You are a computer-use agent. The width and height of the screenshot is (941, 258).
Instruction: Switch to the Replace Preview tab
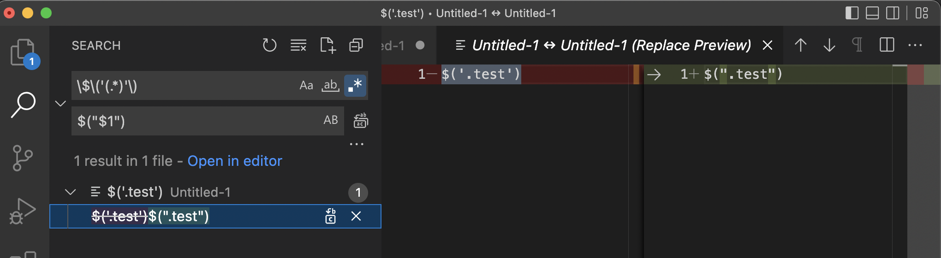(x=610, y=45)
